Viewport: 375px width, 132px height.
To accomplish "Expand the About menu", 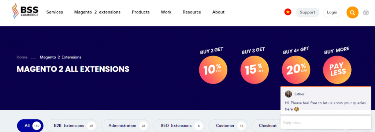I will point(218,12).
